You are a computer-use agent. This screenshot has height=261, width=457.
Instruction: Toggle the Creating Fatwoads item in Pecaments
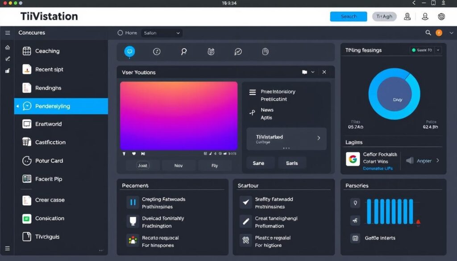(x=133, y=202)
